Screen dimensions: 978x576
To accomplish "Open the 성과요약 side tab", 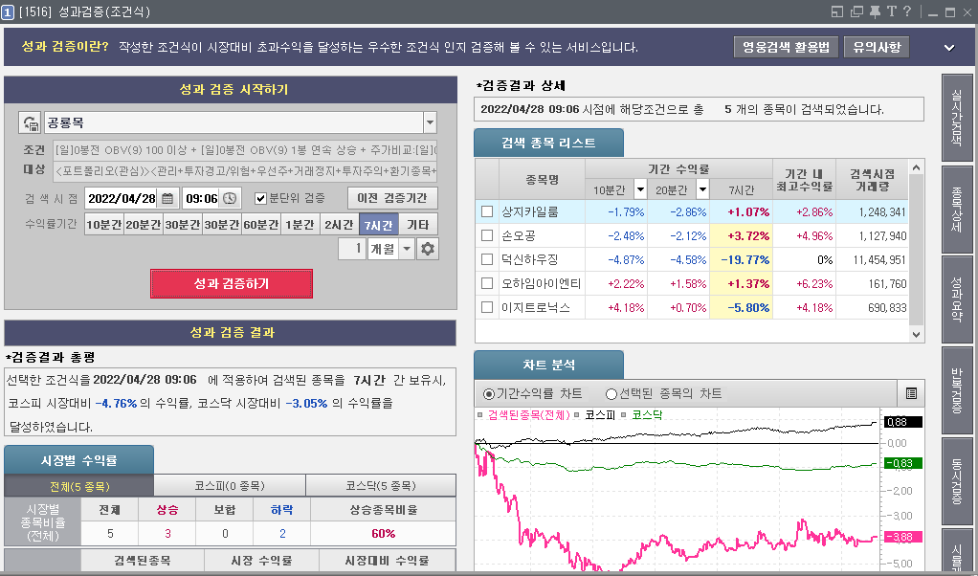I will point(956,299).
